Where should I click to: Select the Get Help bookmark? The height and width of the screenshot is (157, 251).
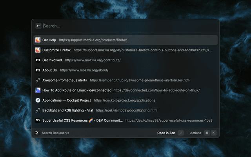pos(49,40)
